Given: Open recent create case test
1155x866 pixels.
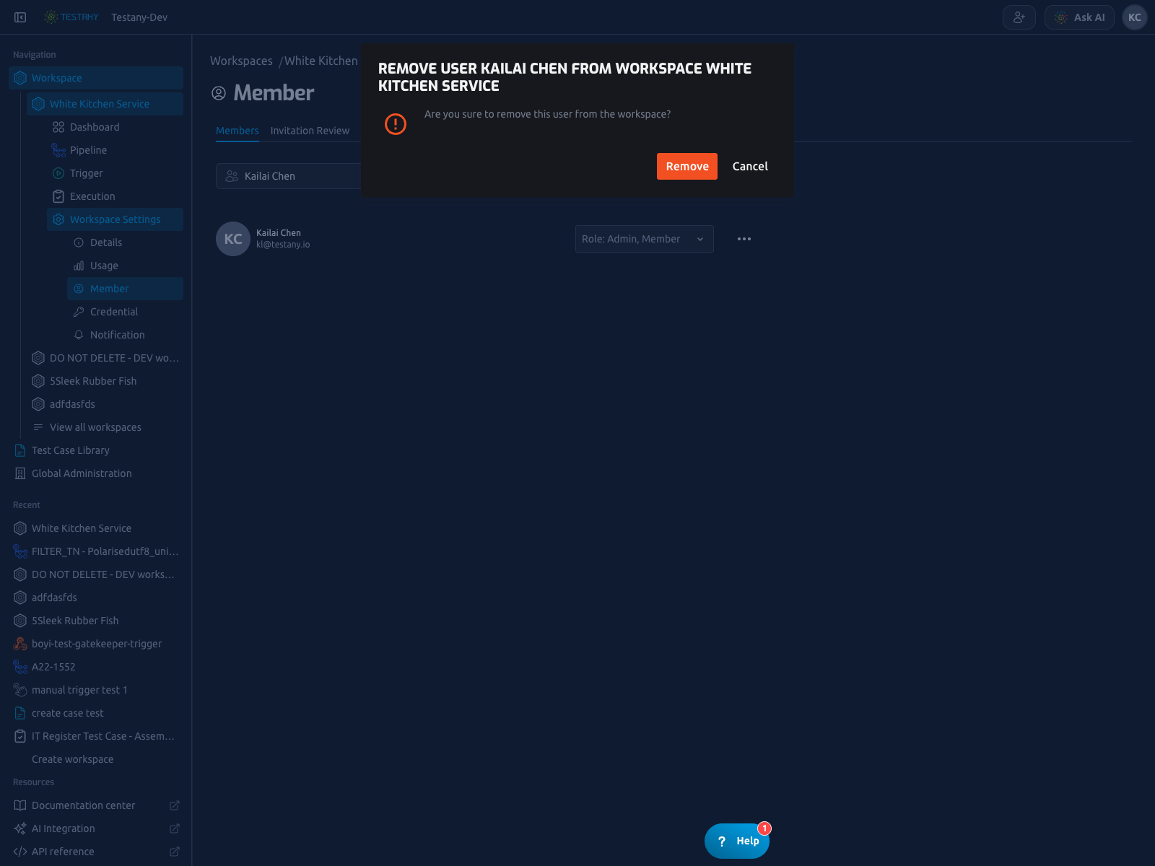Looking at the screenshot, I should [96, 713].
